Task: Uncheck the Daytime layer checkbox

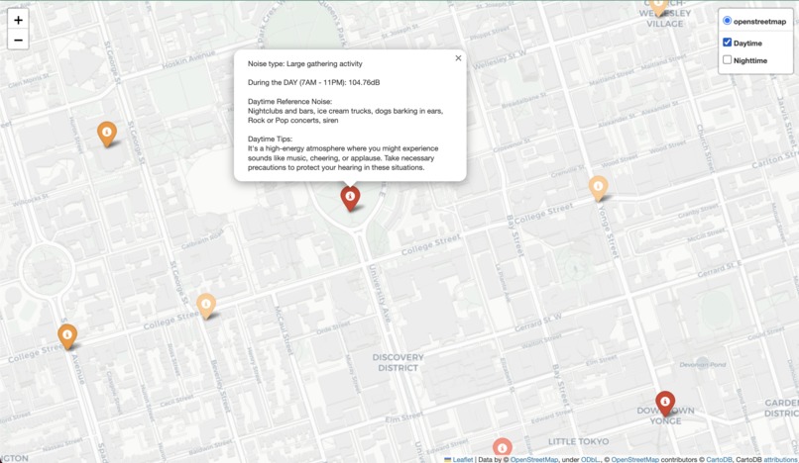Action: click(x=728, y=43)
